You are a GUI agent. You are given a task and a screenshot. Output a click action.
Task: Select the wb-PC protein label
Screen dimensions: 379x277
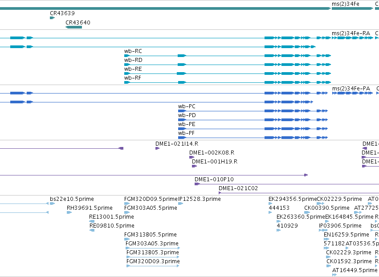click(x=187, y=106)
